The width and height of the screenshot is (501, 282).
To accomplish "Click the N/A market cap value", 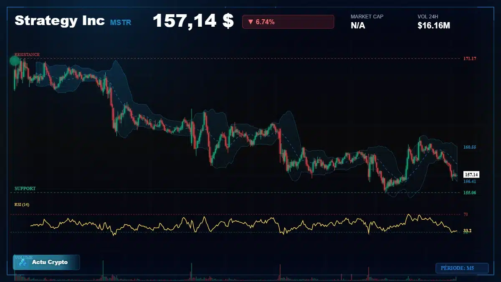I will coord(358,26).
